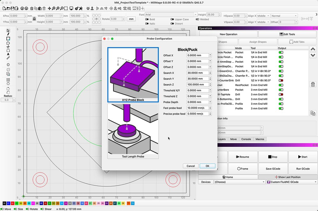Open the Devices (Choose) dropdown
Screen dimensions: 318x211
(x=240, y=182)
